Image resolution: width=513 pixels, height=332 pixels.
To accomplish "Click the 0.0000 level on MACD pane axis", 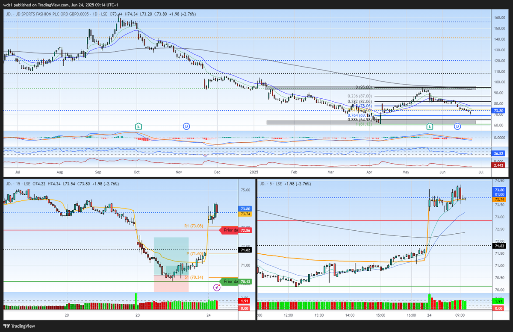I will tap(500, 138).
